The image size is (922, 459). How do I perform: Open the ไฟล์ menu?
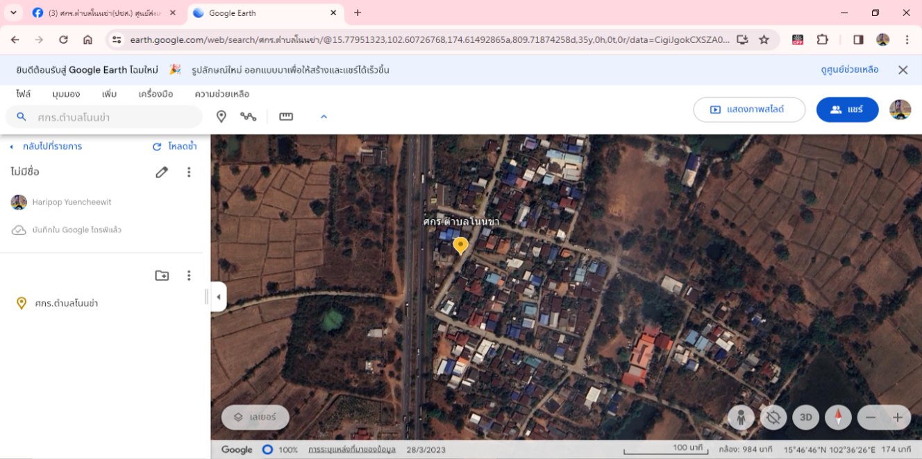(23, 94)
